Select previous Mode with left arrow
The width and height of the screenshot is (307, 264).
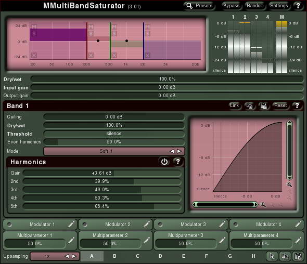point(172,151)
